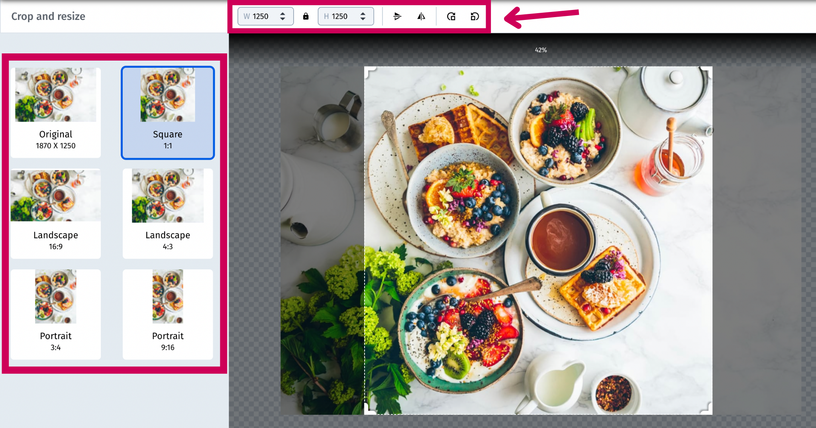Increase height using the stepper arrows
This screenshot has width=816, height=428.
(363, 14)
